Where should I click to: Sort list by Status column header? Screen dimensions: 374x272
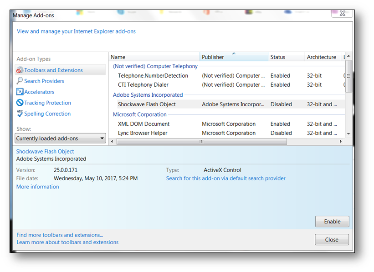click(x=286, y=57)
